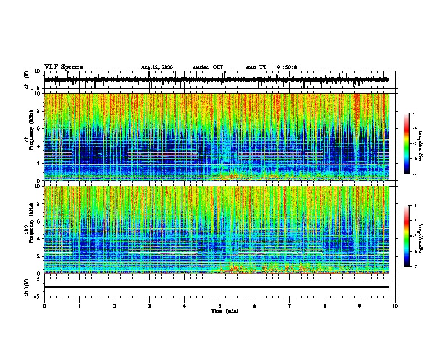Screen dimensions: 445x343
Task: Click the 'station=OUJ' header label
Action: point(208,67)
